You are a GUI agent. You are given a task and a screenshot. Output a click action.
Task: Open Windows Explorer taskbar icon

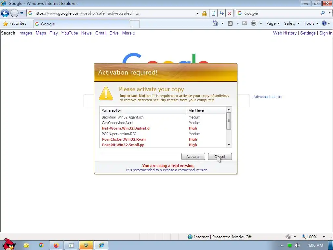tap(26, 245)
